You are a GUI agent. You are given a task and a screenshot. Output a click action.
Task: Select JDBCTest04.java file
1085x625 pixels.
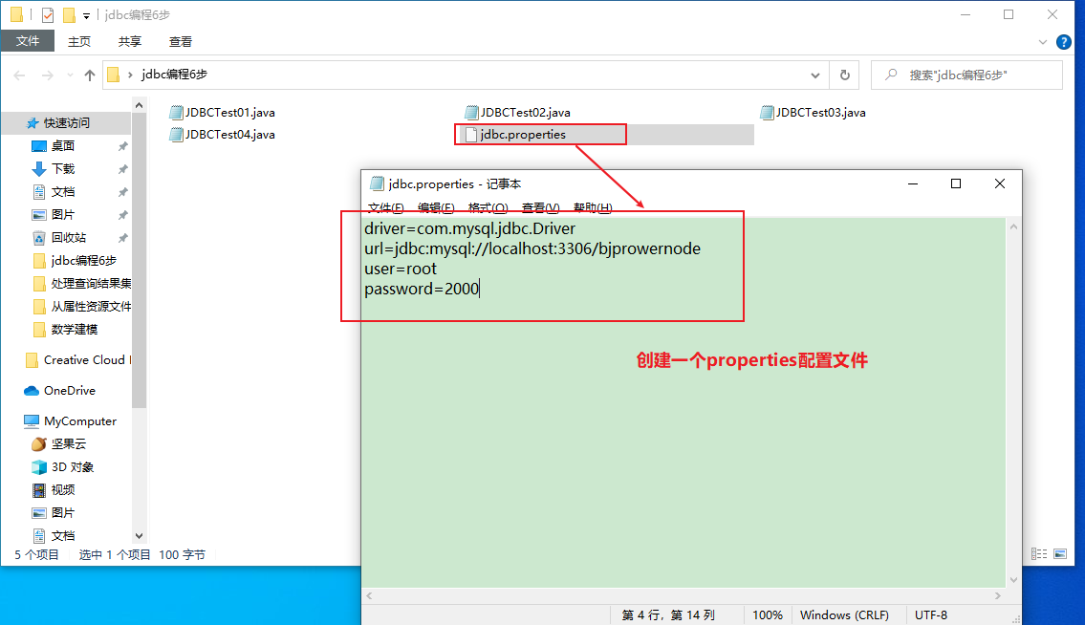tap(222, 135)
